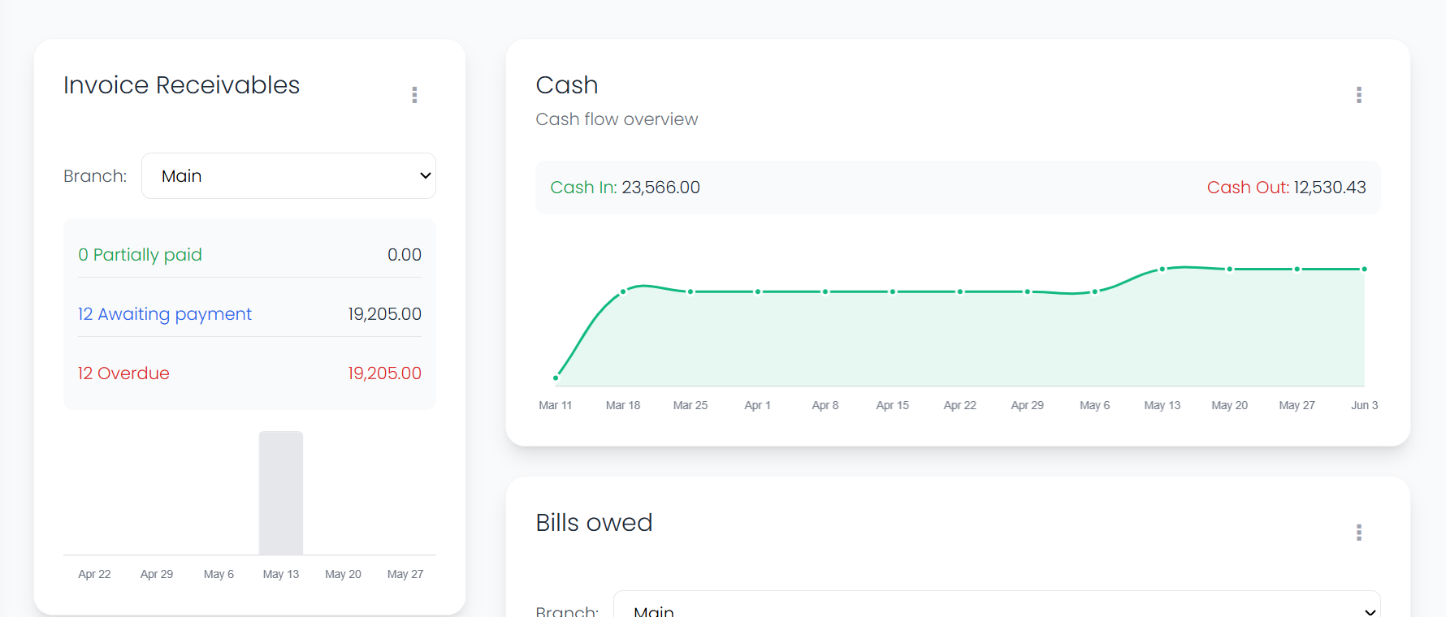Click the Jun 3 chart point

tap(1365, 269)
